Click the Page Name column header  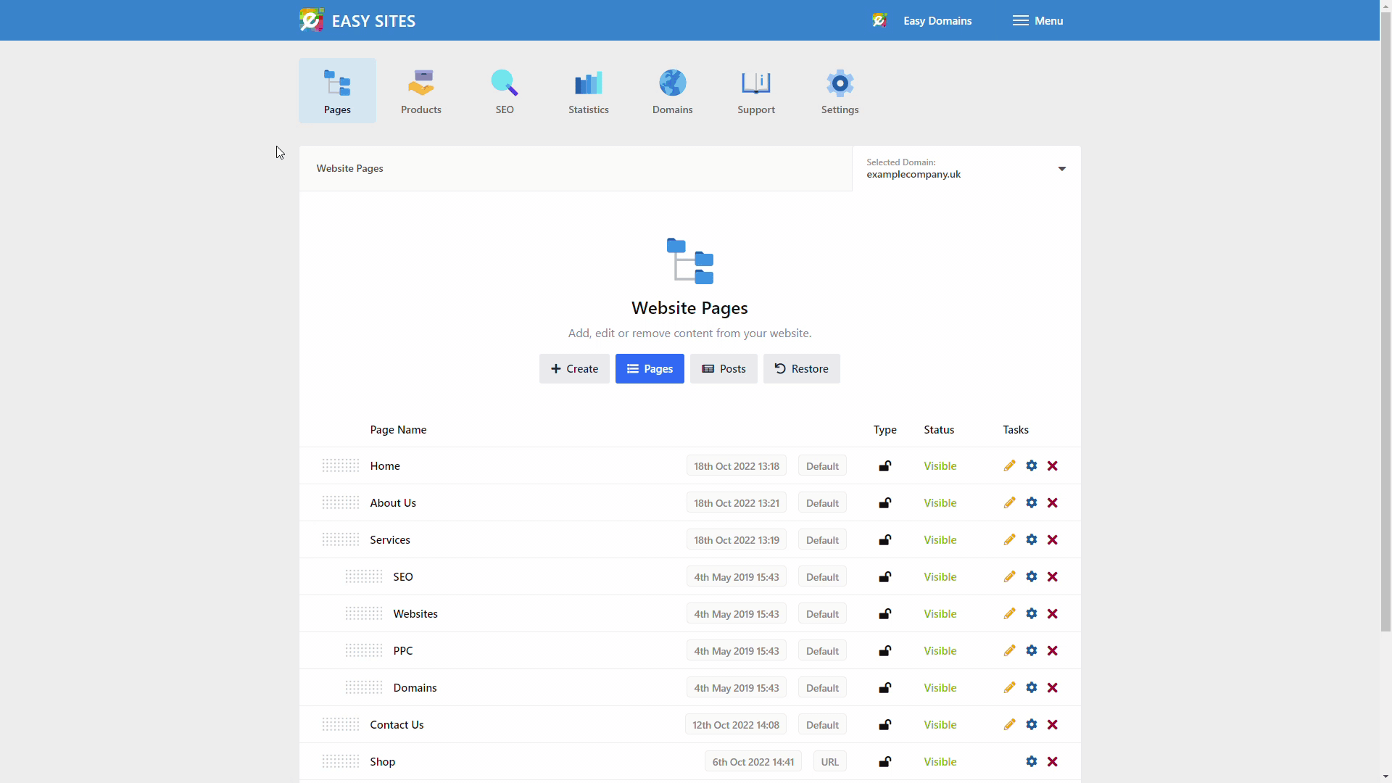pos(398,429)
